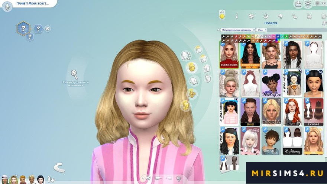This screenshot has height=184, width=327.
Task: Select the hats category cap icon
Action: tap(194, 81)
